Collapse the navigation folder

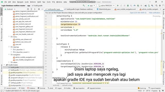(9, 54)
